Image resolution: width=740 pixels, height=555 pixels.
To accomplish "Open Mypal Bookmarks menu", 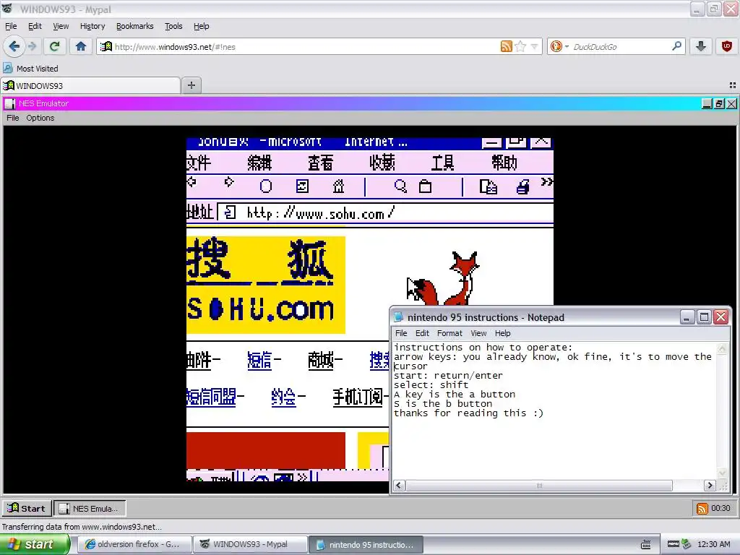I will point(135,26).
